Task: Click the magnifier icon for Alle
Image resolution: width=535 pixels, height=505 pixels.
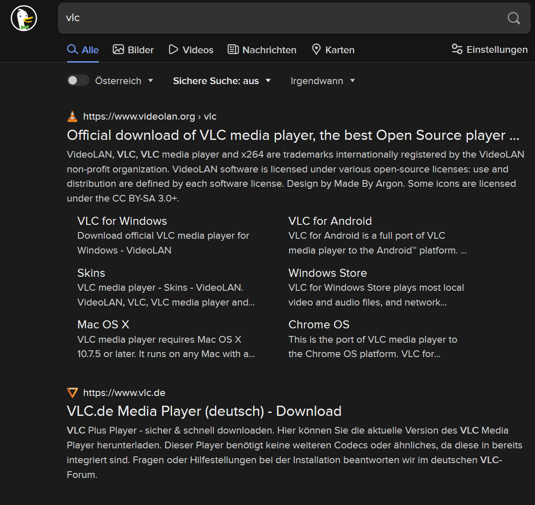Action: click(x=73, y=49)
